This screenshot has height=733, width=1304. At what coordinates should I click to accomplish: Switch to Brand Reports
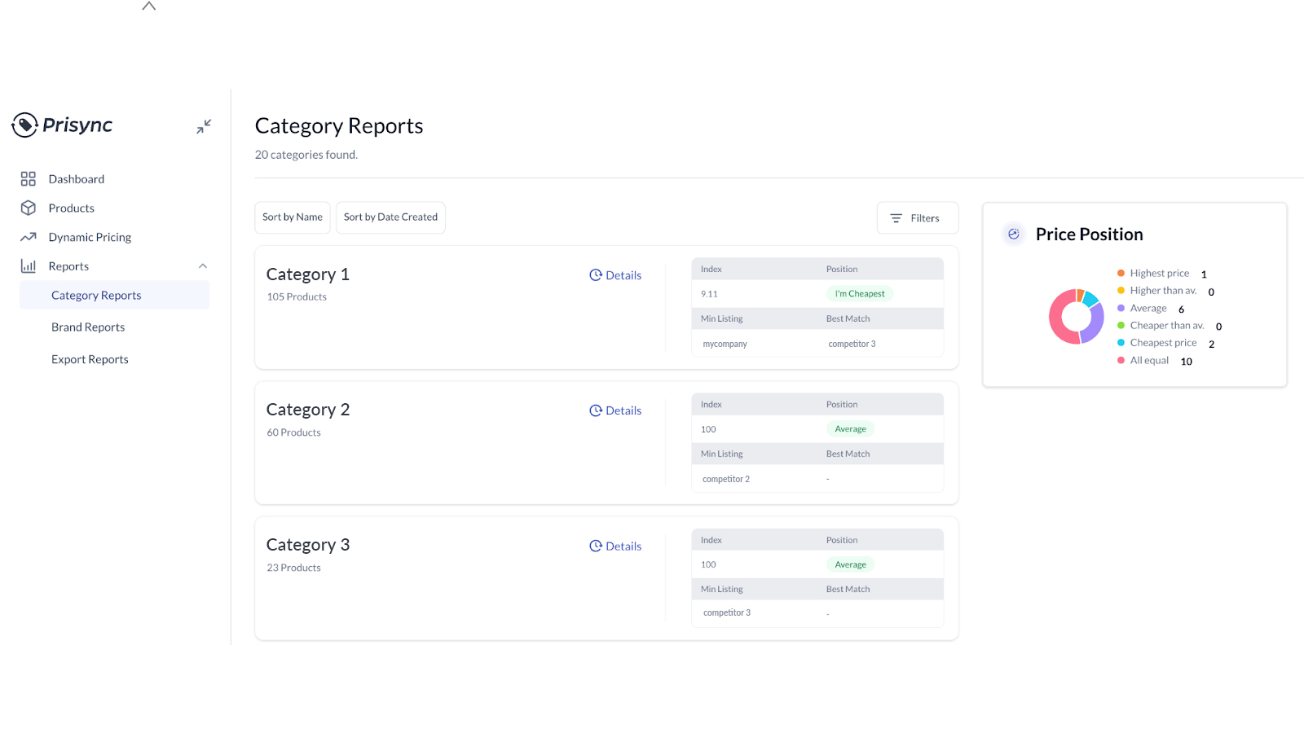(88, 327)
